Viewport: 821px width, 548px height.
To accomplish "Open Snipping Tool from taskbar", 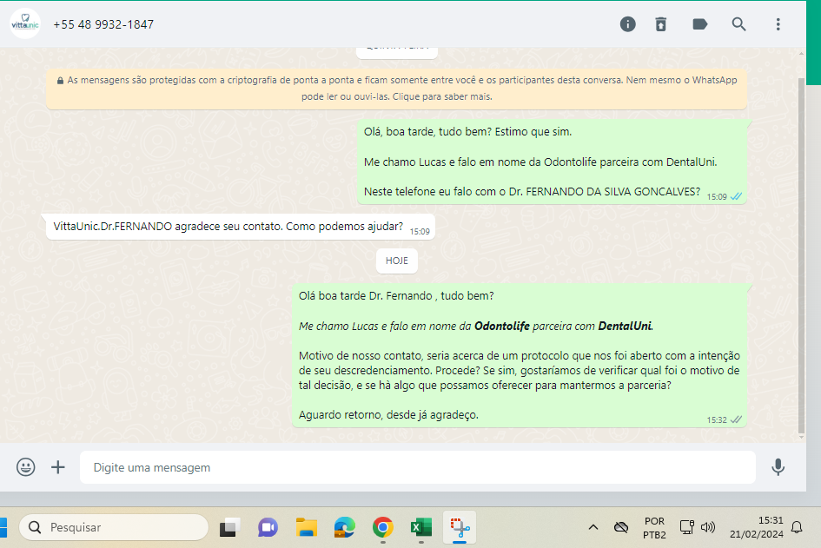I will tap(460, 527).
